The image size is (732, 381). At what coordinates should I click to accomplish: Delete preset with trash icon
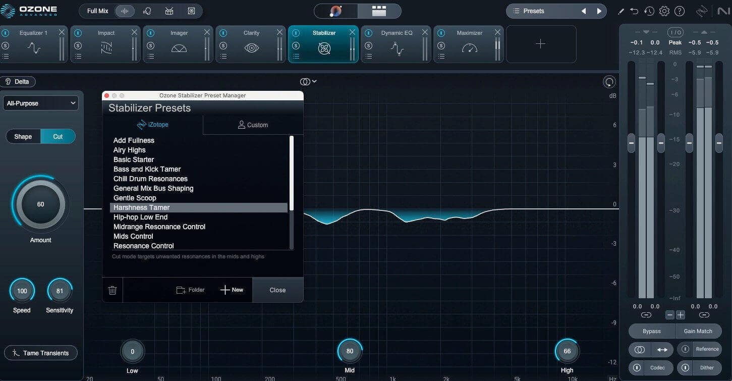point(112,290)
